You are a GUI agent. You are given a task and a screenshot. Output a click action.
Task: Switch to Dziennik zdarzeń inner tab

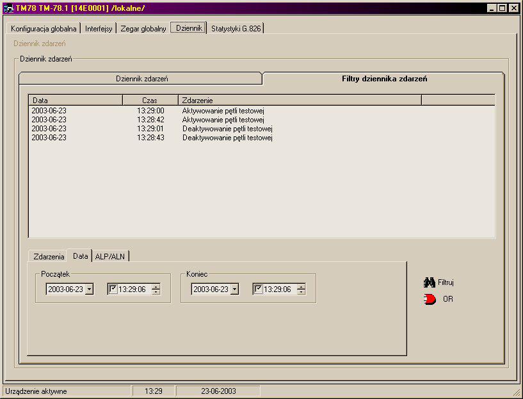pos(141,79)
